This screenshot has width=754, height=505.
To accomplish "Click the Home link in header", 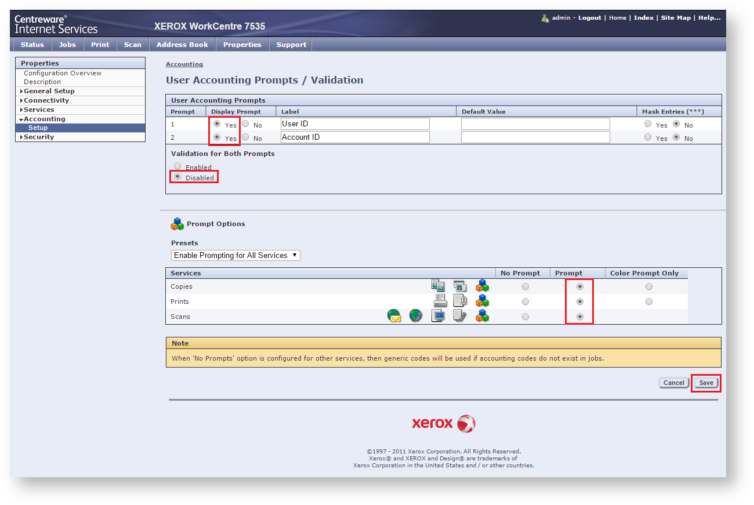I will click(x=618, y=18).
